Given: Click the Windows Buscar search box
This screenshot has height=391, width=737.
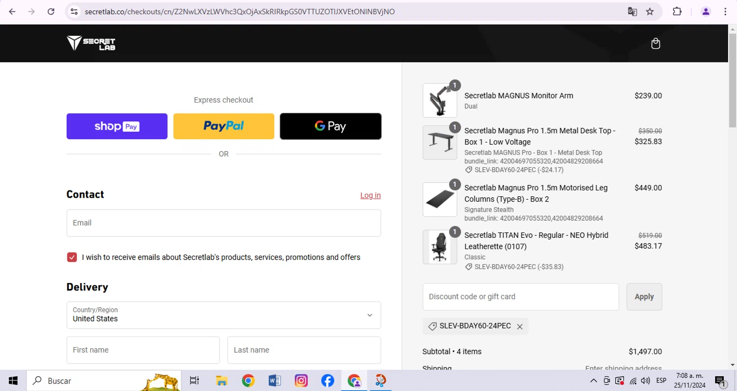Looking at the screenshot, I should [103, 381].
